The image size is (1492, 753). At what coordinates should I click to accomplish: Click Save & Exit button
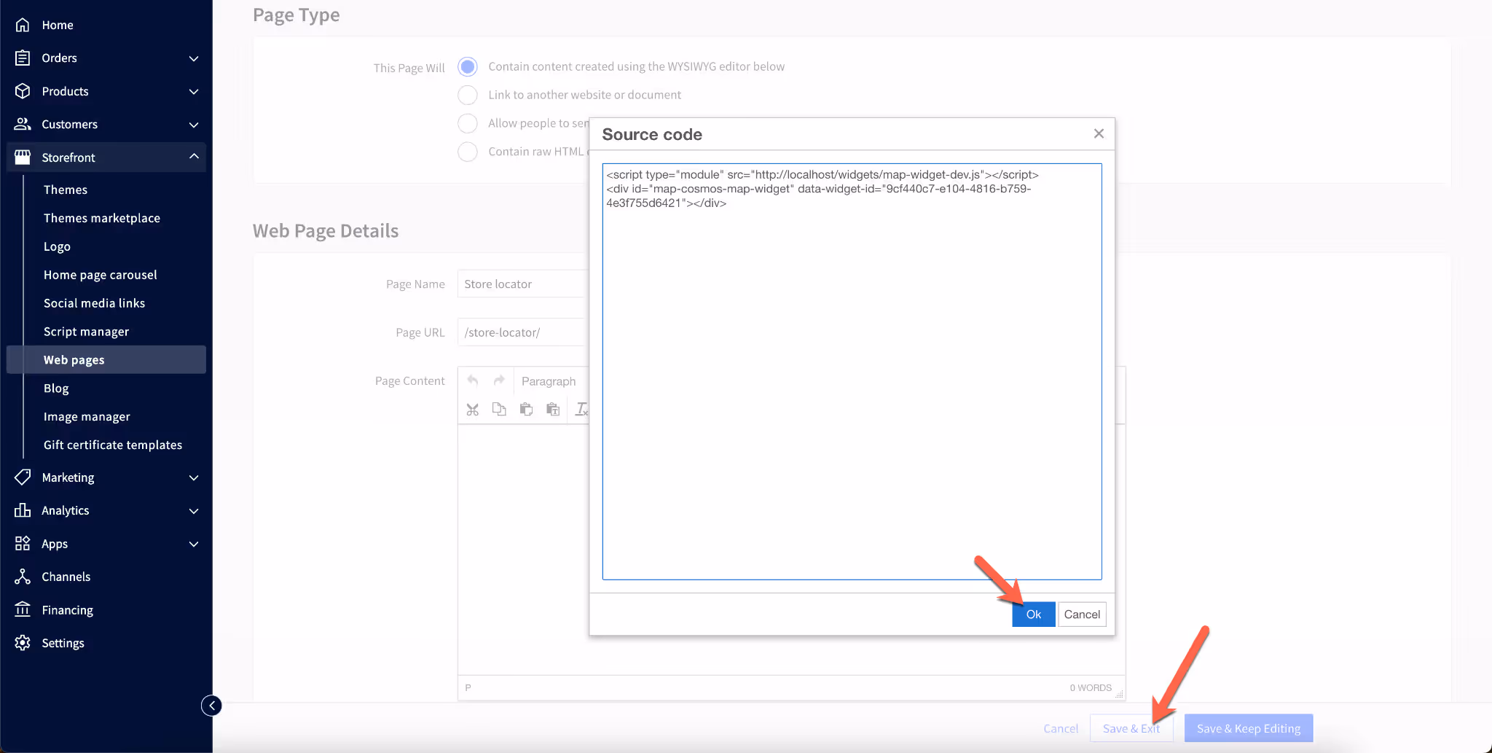point(1131,728)
